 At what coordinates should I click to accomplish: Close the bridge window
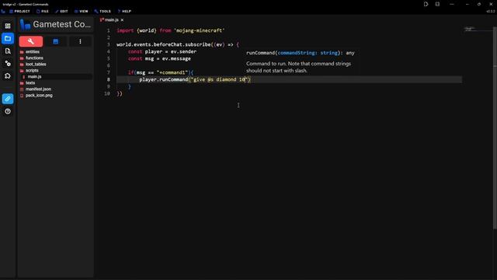coord(491,4)
